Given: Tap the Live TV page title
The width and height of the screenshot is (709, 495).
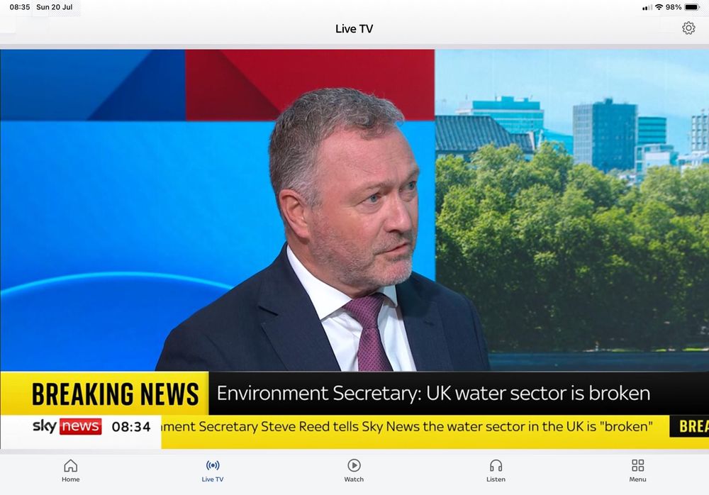Looking at the screenshot, I should (x=354, y=29).
